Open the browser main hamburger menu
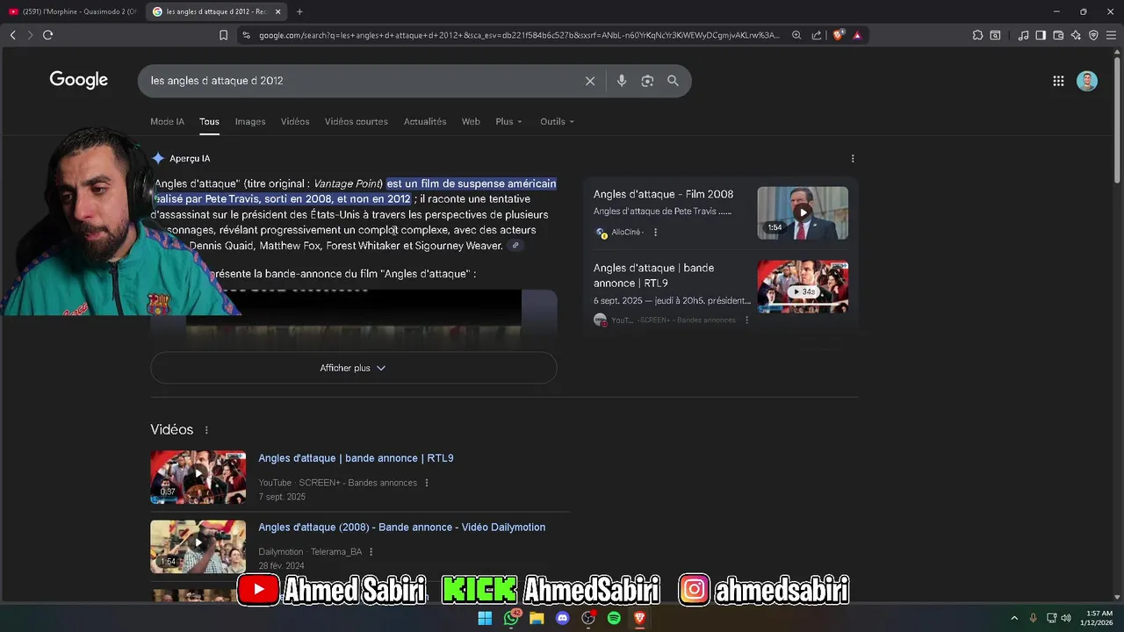 point(1111,35)
